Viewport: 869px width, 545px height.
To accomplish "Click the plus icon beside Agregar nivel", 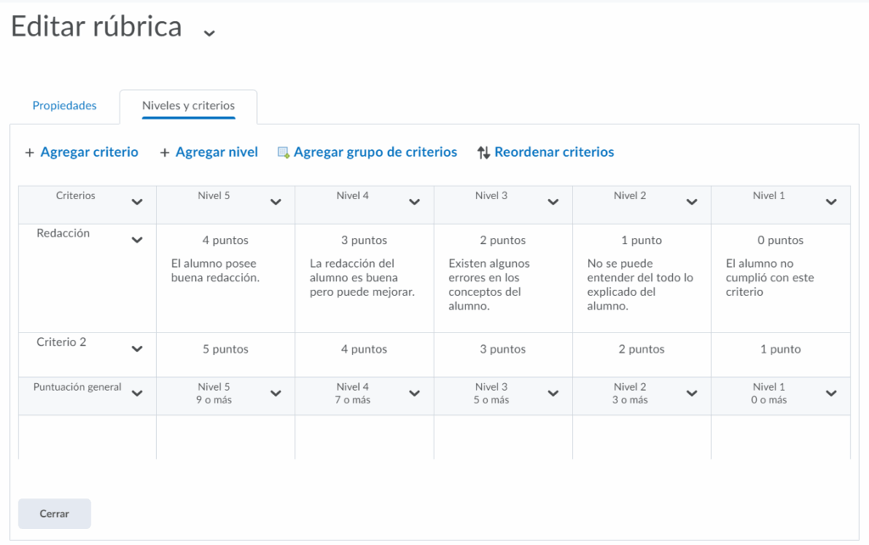I will coord(165,153).
